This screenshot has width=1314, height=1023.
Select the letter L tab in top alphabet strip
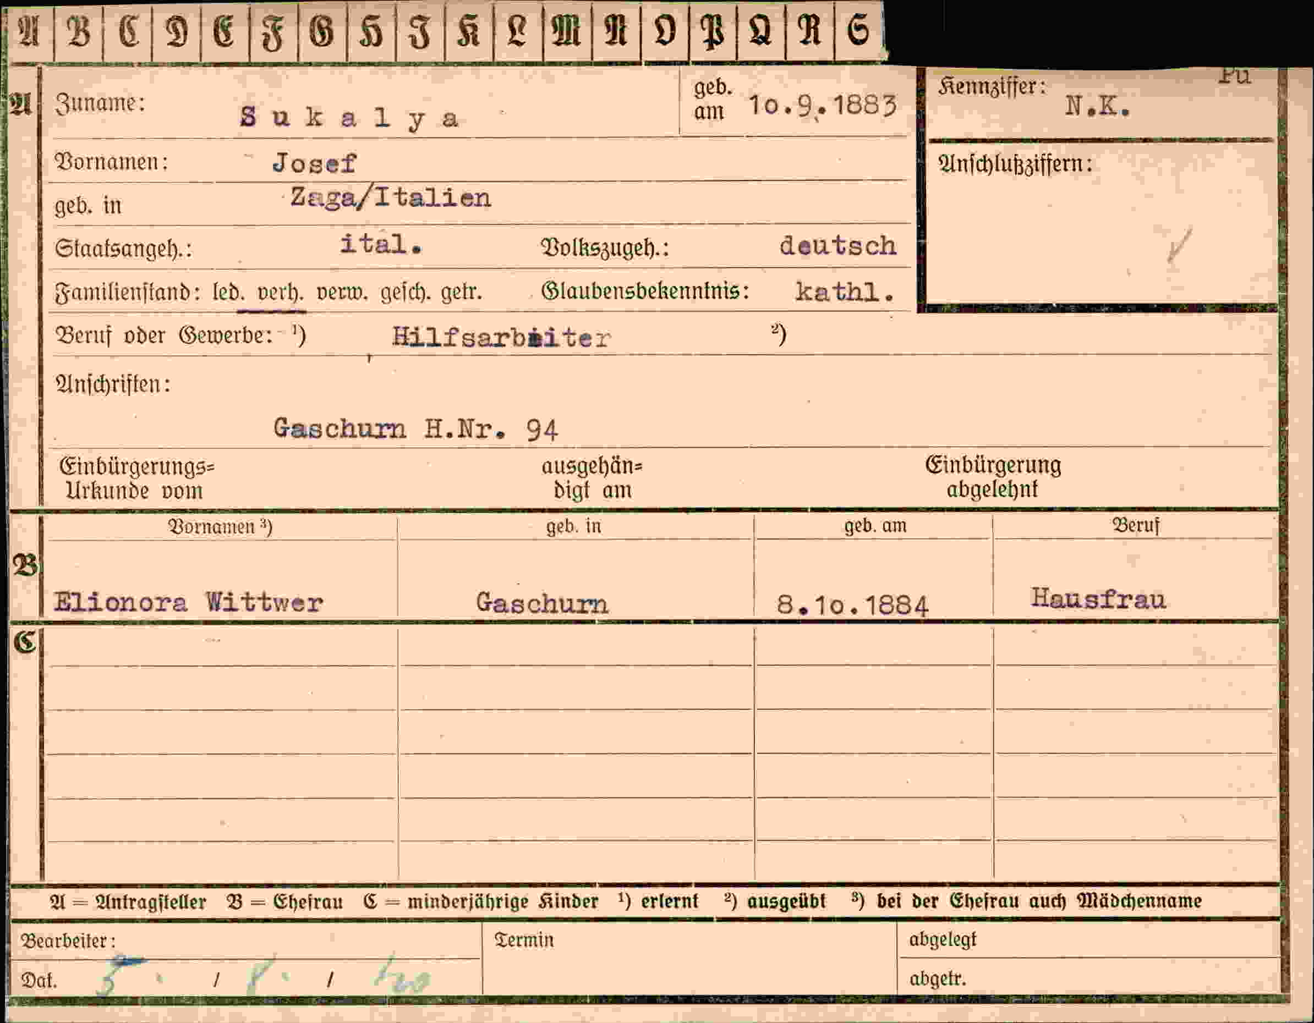[518, 31]
